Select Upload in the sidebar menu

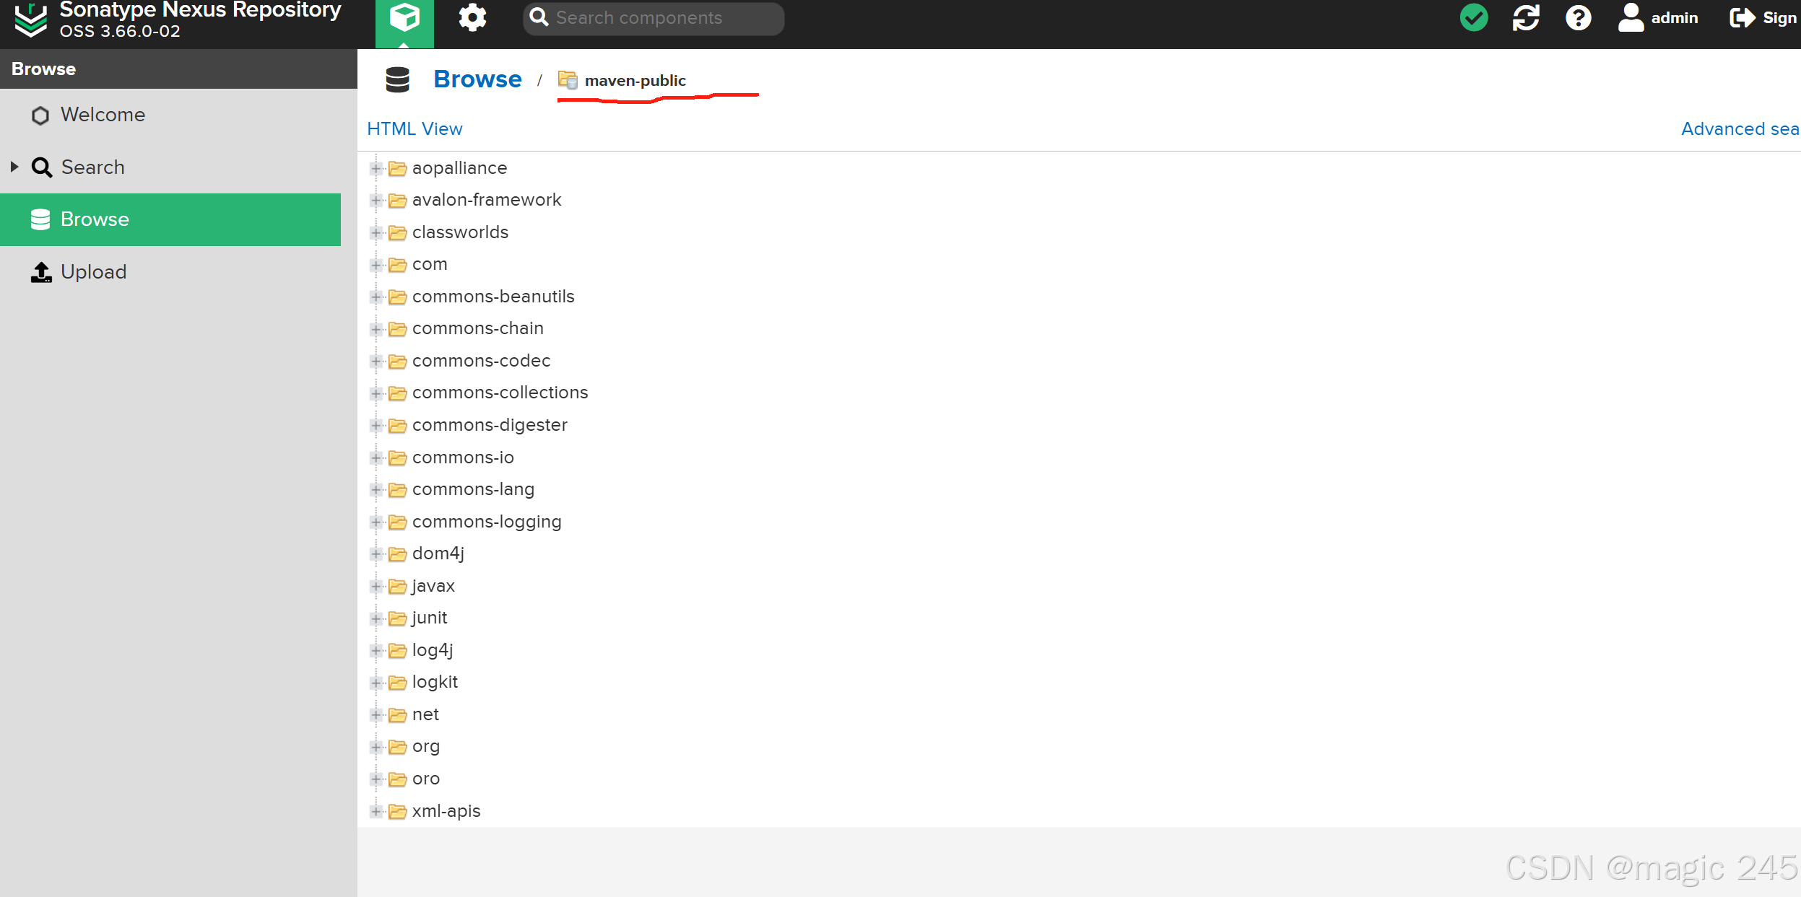pos(93,272)
